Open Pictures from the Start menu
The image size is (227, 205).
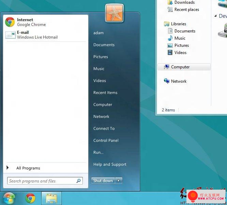101,57
